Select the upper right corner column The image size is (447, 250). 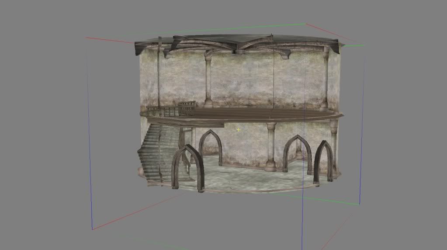(x=326, y=79)
